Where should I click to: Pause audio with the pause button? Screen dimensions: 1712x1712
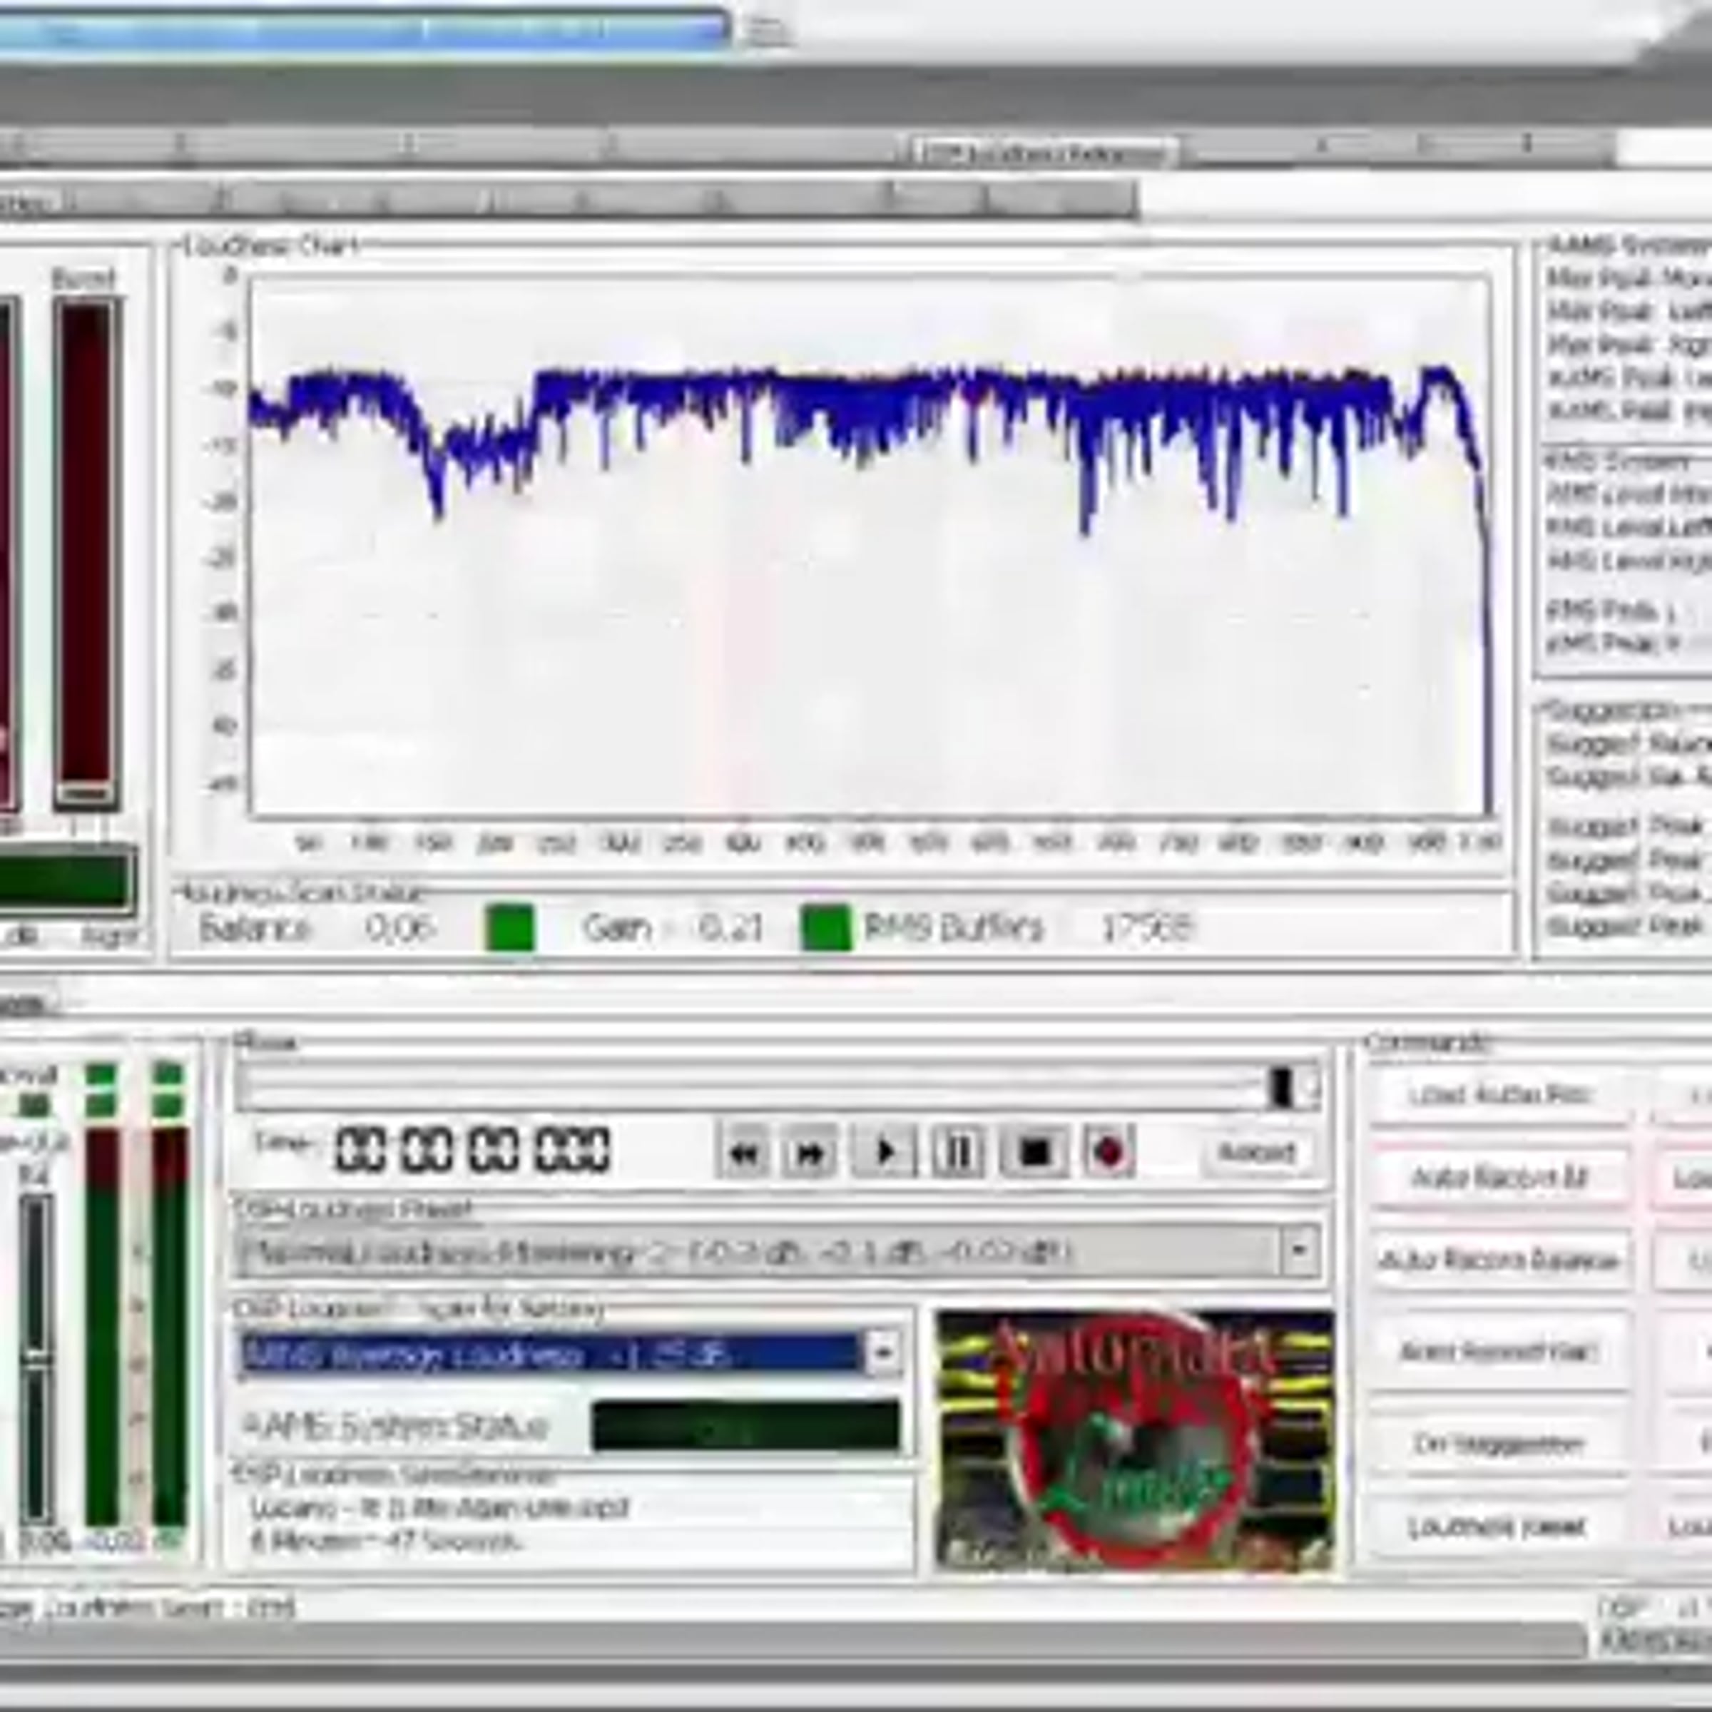pyautogui.click(x=958, y=1152)
